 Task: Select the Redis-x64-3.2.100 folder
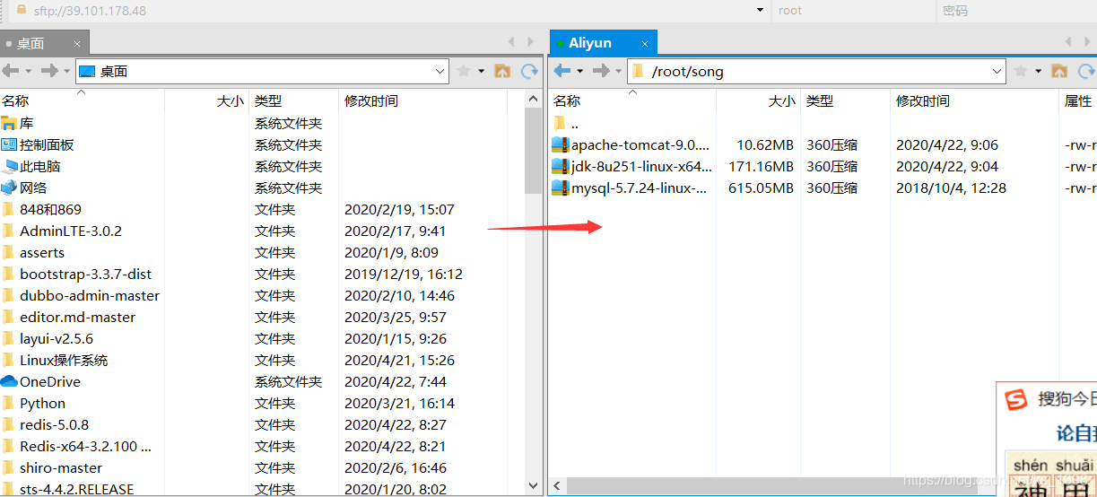[85, 446]
